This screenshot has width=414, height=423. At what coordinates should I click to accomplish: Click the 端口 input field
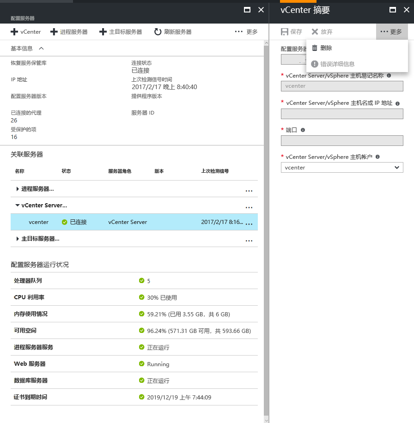[x=342, y=140]
